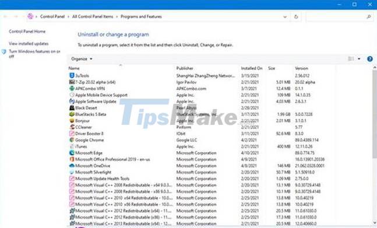The height and width of the screenshot is (228, 377).
Task: Click the search input field
Action: 339,17
